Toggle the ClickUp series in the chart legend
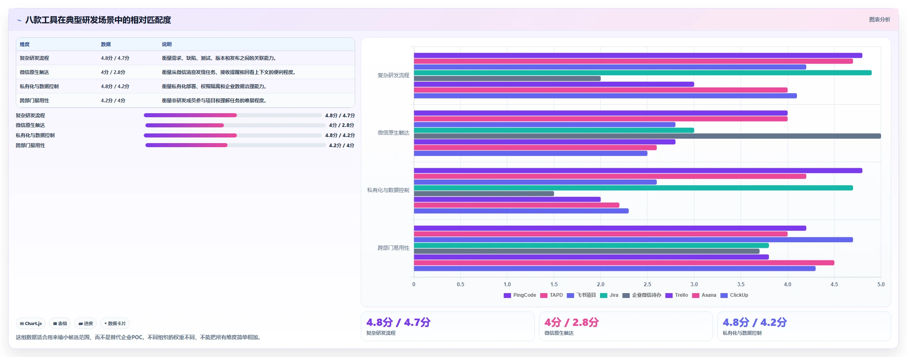The height and width of the screenshot is (357, 907). point(734,295)
